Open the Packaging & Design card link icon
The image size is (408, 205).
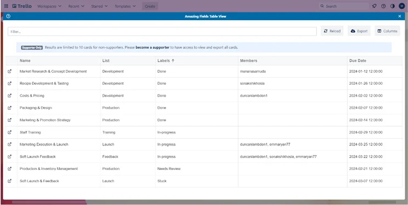[x=10, y=108]
